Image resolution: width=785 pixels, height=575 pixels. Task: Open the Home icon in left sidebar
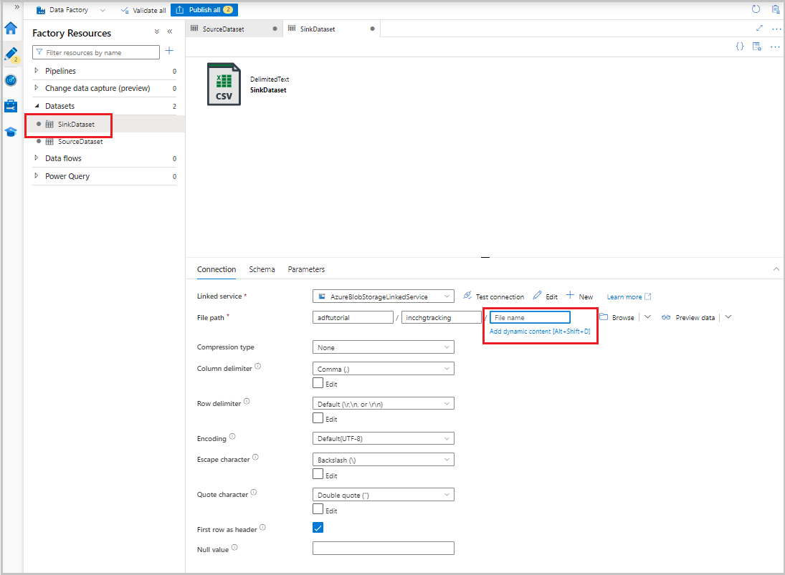[11, 29]
